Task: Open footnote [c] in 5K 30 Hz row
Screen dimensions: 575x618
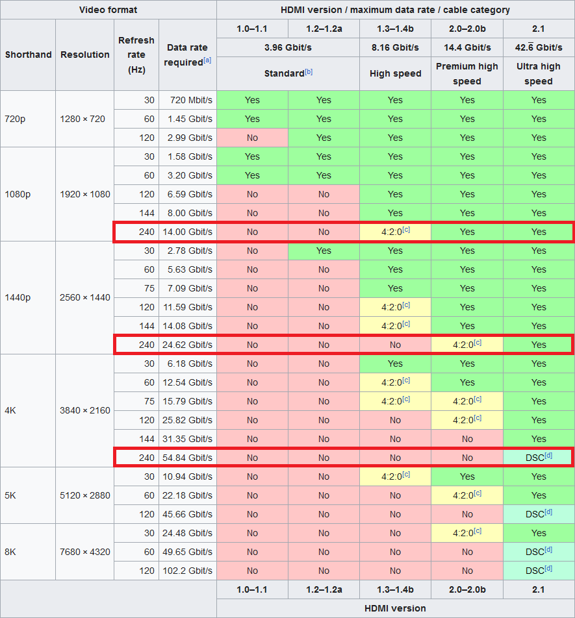Action: pos(406,474)
